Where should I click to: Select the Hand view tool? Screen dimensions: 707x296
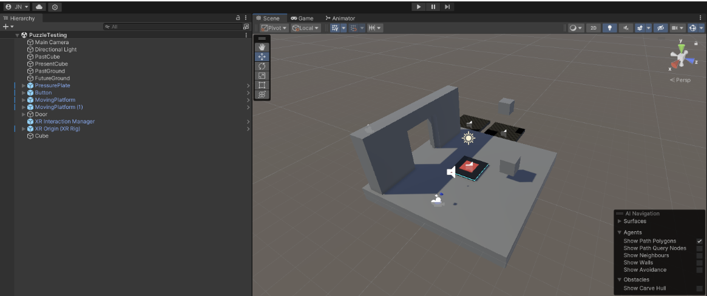pos(262,47)
